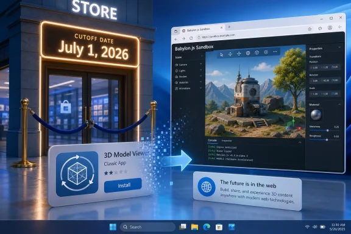Image resolution: width=351 pixels, height=234 pixels.
Task: Click the browser forward arrow
Action: (183, 39)
